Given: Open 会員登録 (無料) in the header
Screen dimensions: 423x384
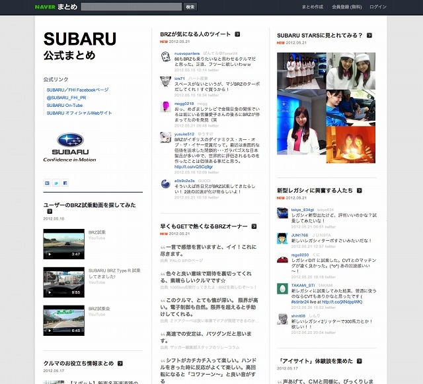Looking at the screenshot, I should click(346, 7).
